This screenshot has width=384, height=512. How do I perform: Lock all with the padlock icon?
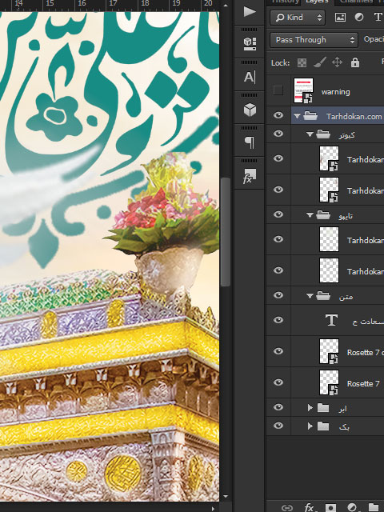click(355, 62)
